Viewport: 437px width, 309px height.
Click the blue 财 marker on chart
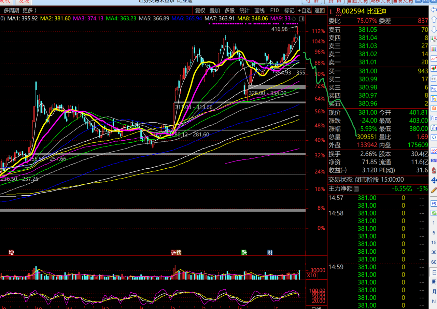tap(270, 253)
